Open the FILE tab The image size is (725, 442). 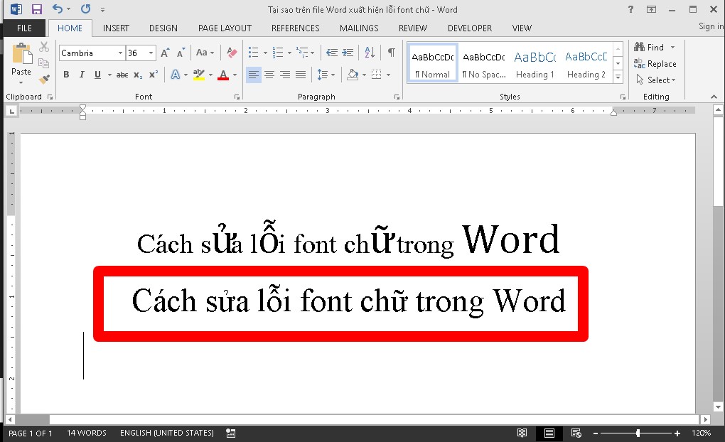tap(24, 28)
